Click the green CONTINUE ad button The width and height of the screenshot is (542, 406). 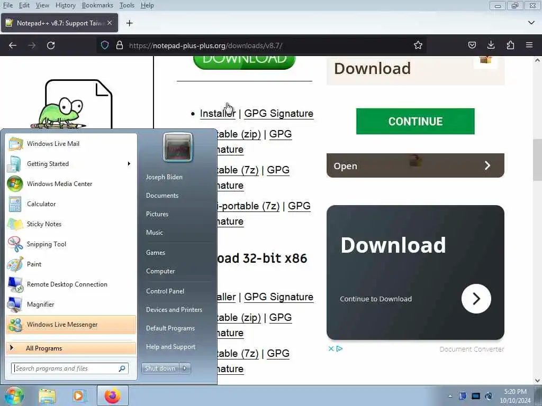(415, 121)
